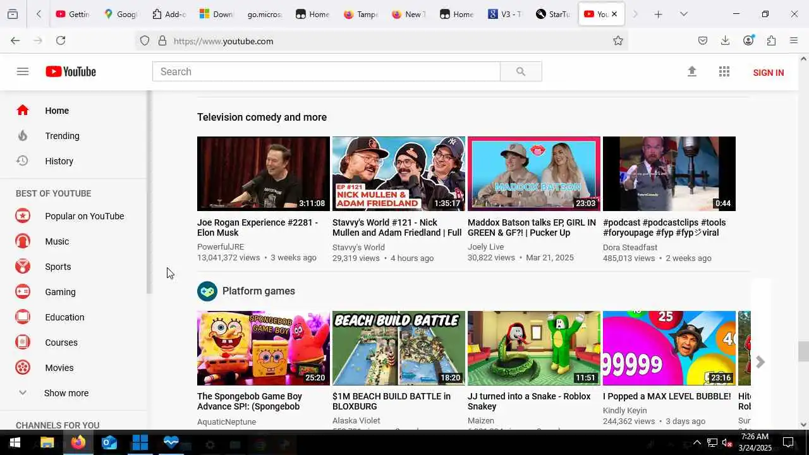Switch to the Add-ons tab
809x455 pixels.
(169, 14)
